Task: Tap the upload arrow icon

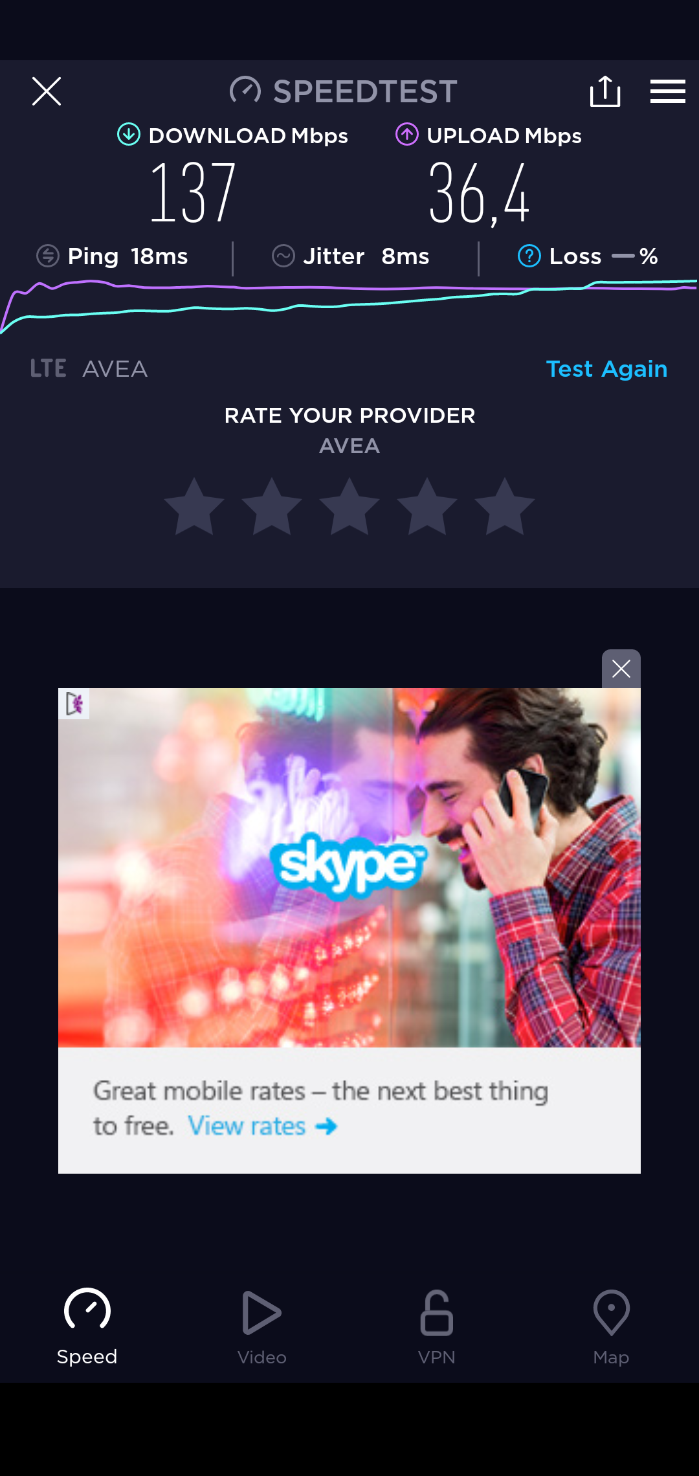Action: point(407,135)
